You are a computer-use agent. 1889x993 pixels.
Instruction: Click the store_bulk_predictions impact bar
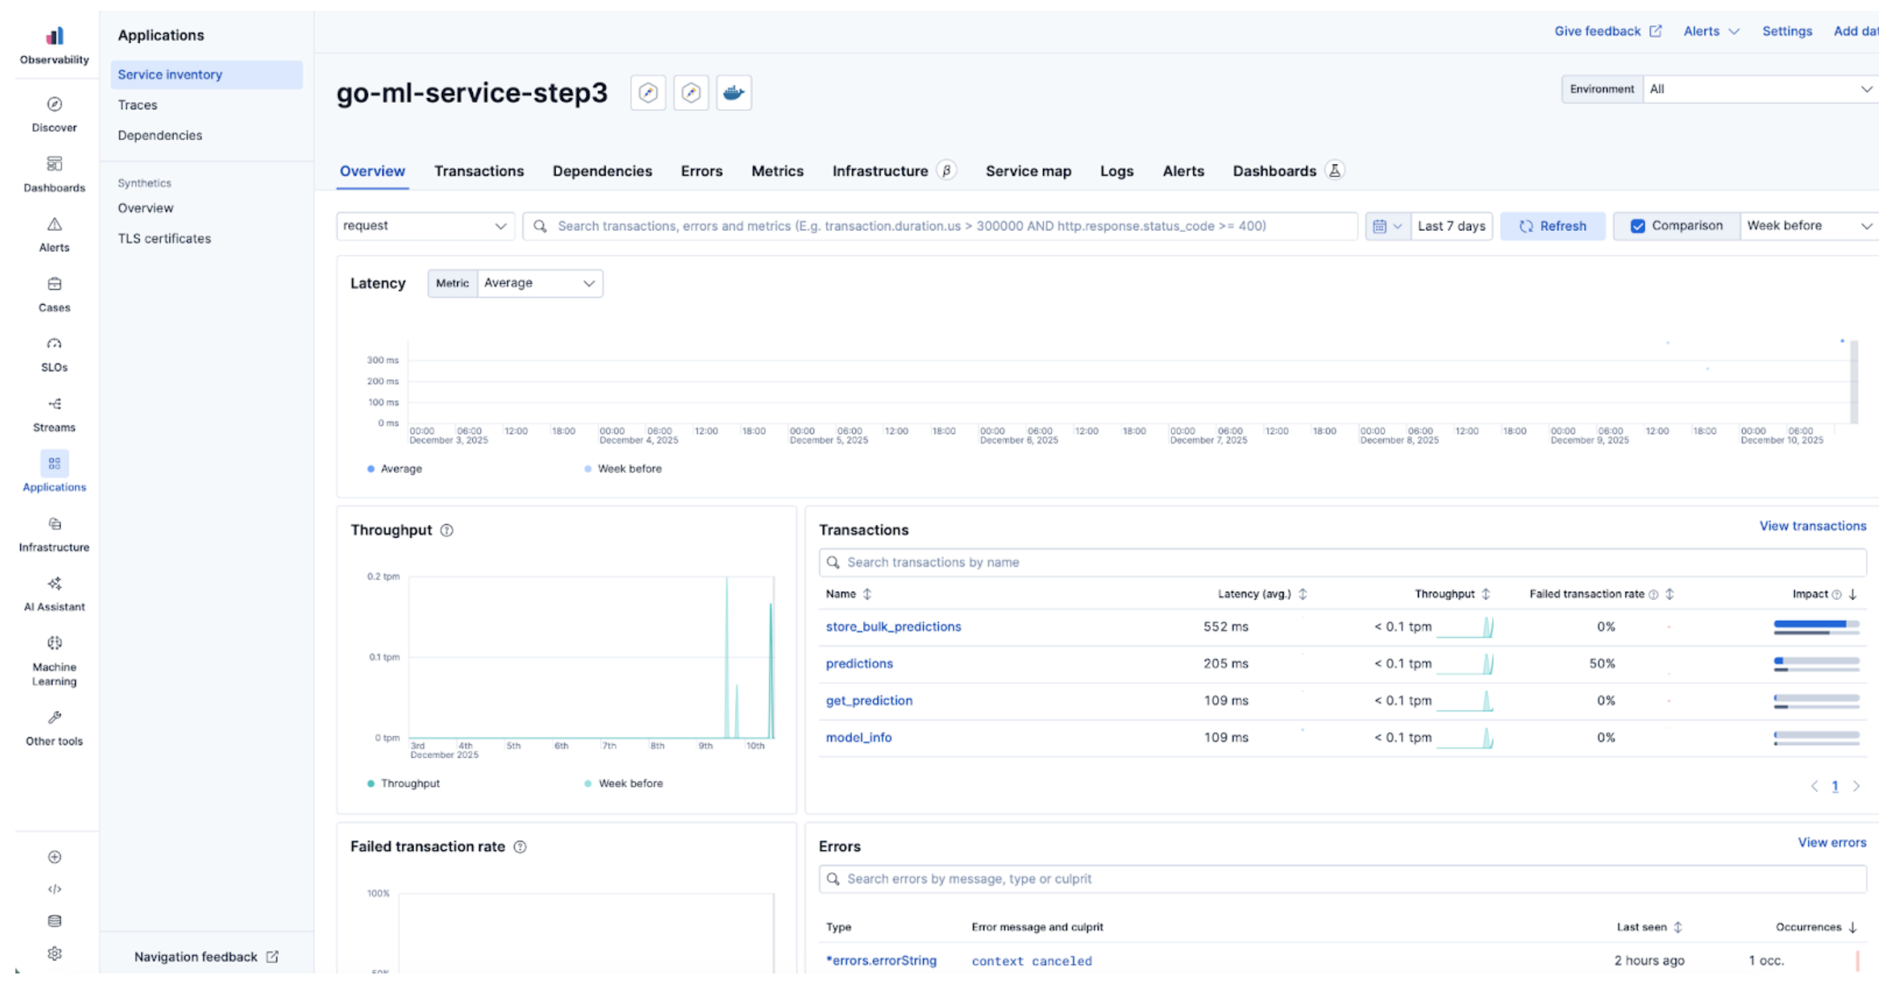(x=1816, y=627)
